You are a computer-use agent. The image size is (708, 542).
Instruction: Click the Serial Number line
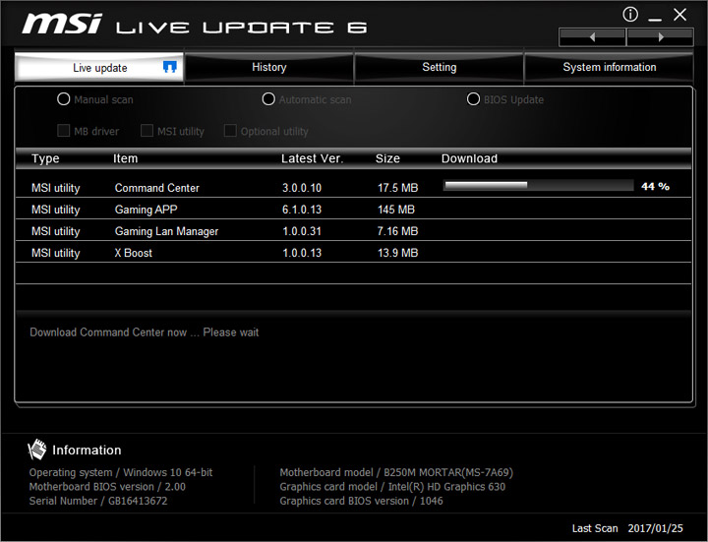point(98,501)
